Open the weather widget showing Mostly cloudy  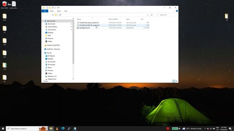pos(192,128)
